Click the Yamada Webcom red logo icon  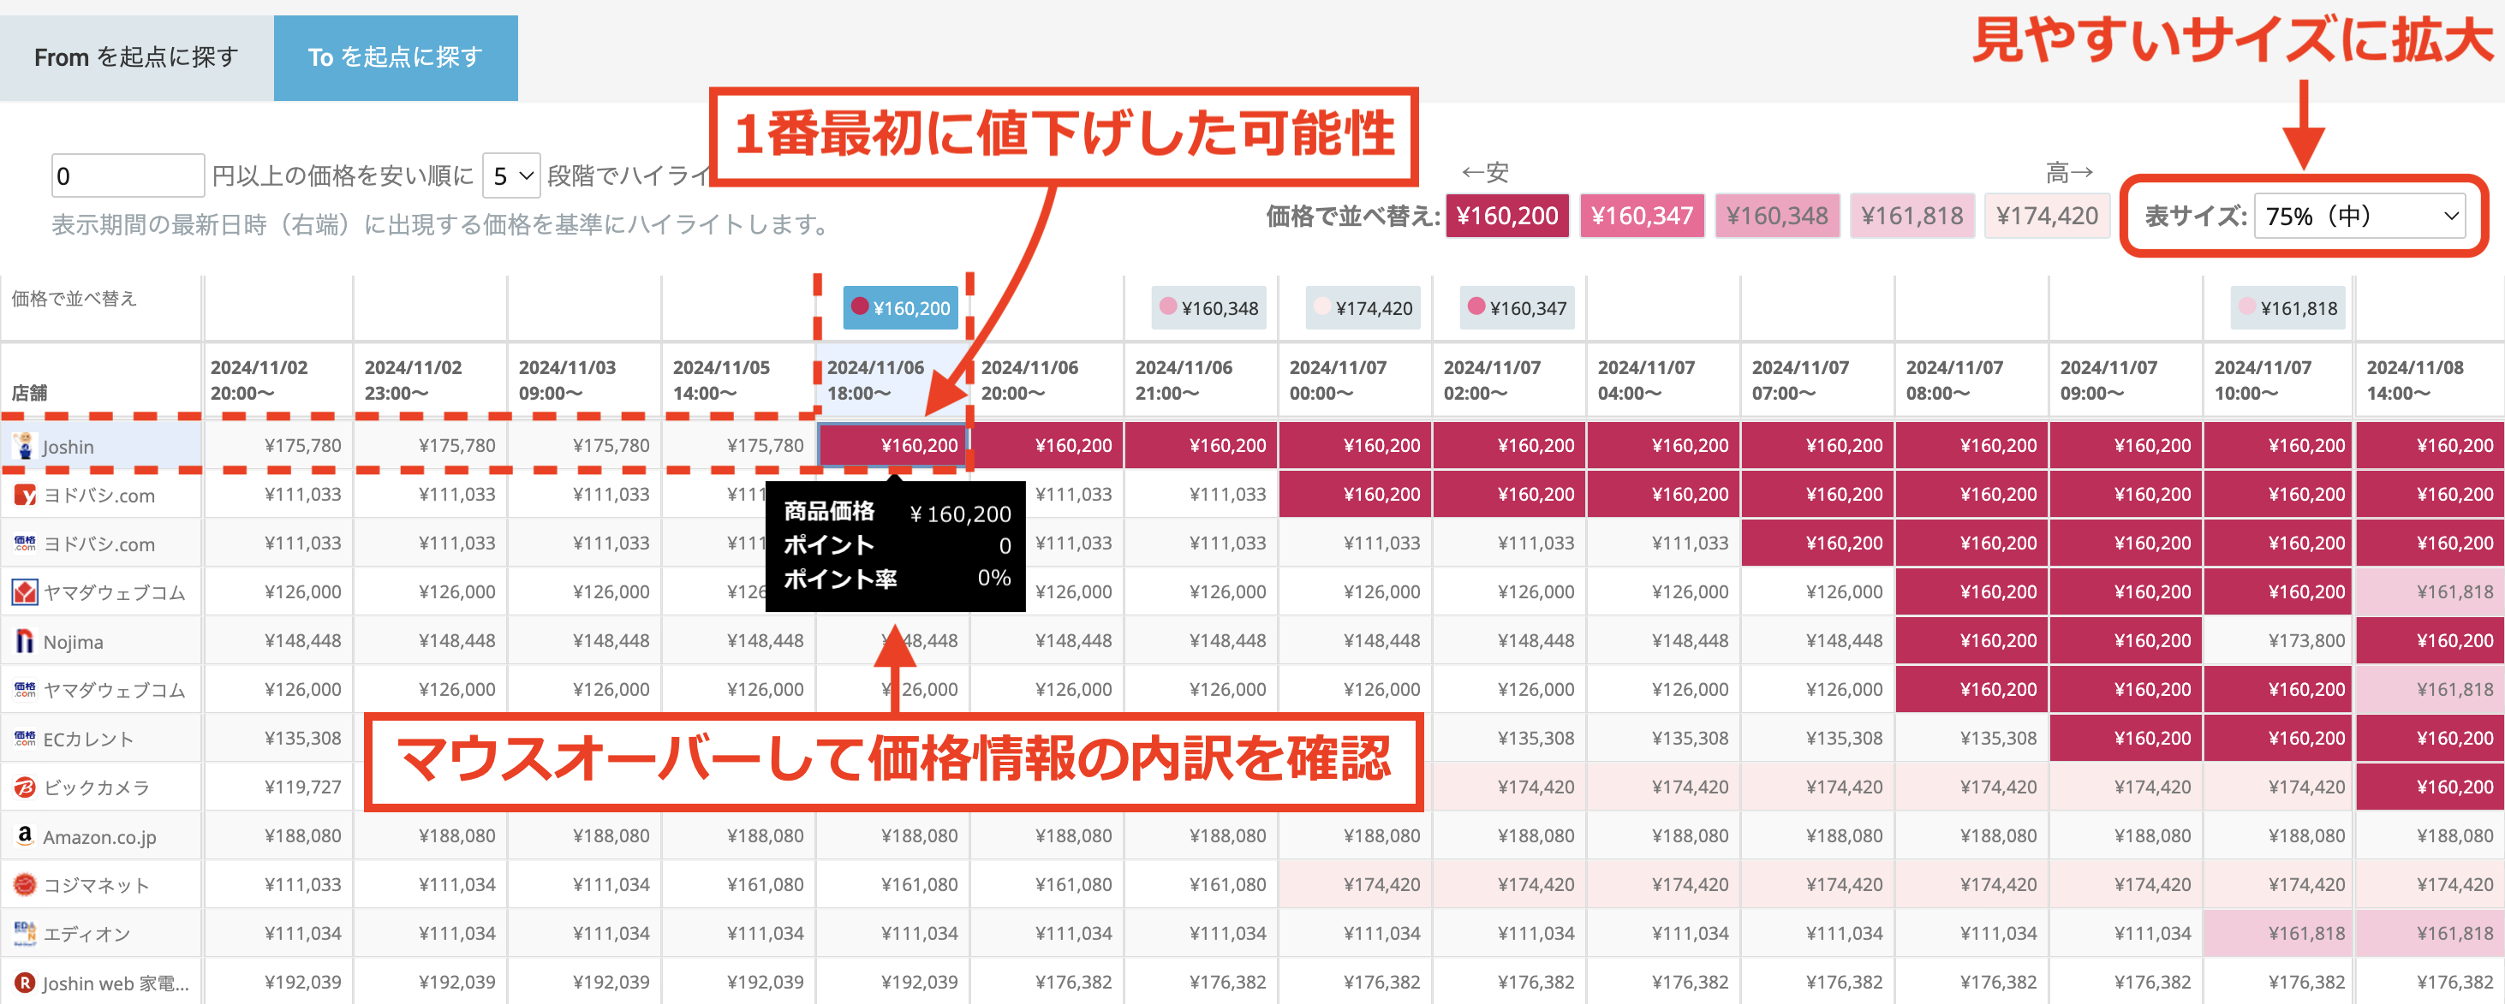click(x=24, y=592)
